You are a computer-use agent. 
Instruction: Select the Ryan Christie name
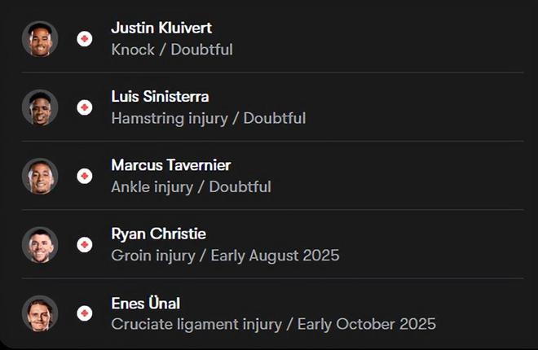(158, 234)
